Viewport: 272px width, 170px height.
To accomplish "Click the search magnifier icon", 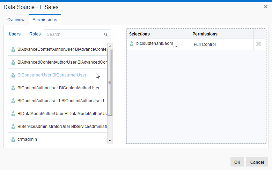I will (x=106, y=34).
